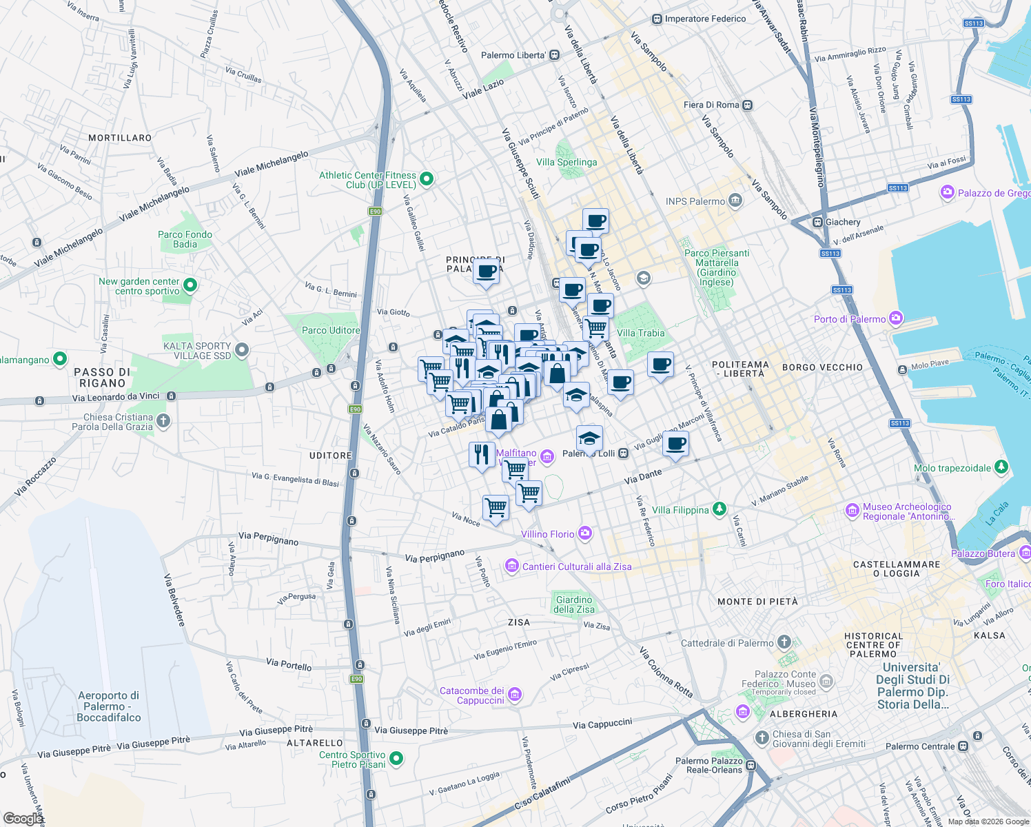Select the graduation cap marker beside Palermo Lolli

(x=589, y=439)
